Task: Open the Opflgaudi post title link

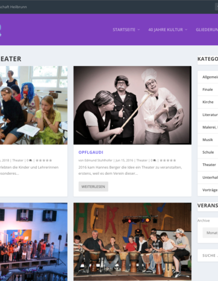Action: pyautogui.click(x=91, y=152)
